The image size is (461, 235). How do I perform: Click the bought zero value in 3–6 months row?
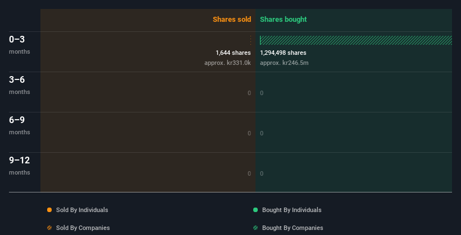(262, 93)
